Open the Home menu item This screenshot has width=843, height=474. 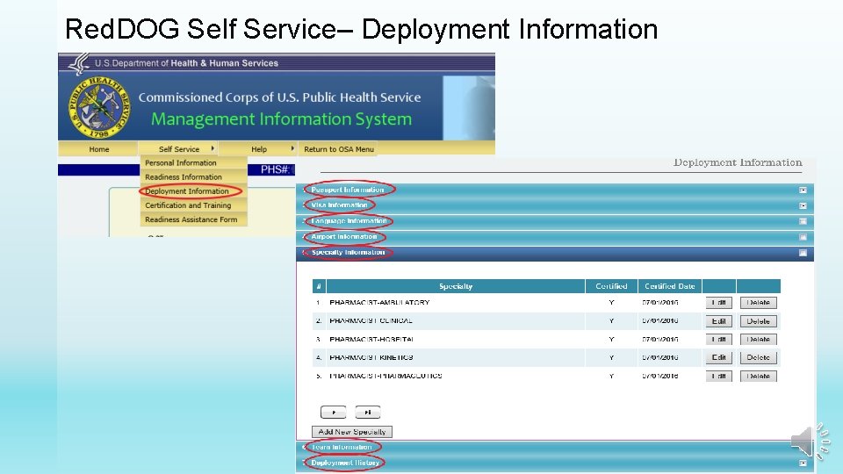[99, 149]
